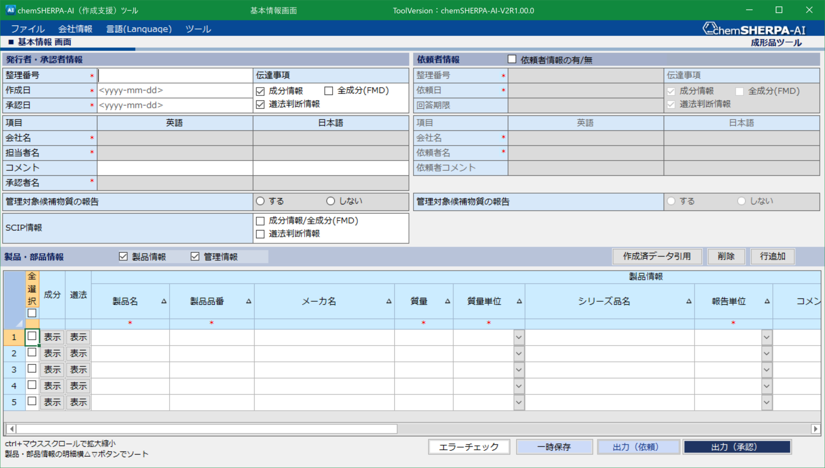825x468 pixels.
Task: Open the 報告単位 dropdown in row 1
Action: (x=766, y=337)
